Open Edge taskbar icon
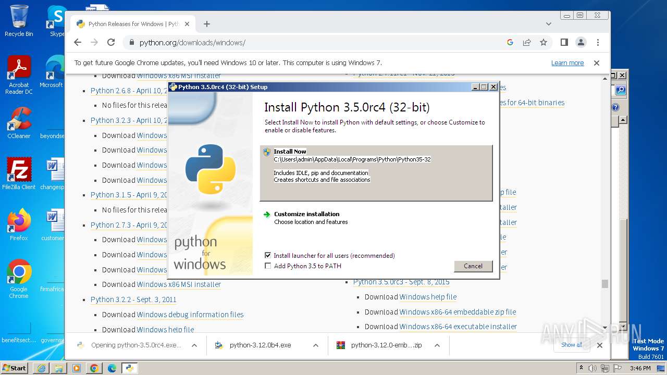 [x=112, y=368]
